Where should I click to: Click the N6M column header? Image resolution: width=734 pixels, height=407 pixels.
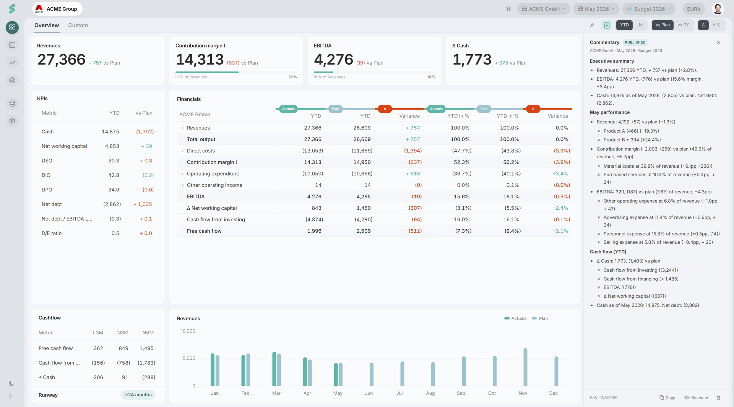pyautogui.click(x=148, y=333)
